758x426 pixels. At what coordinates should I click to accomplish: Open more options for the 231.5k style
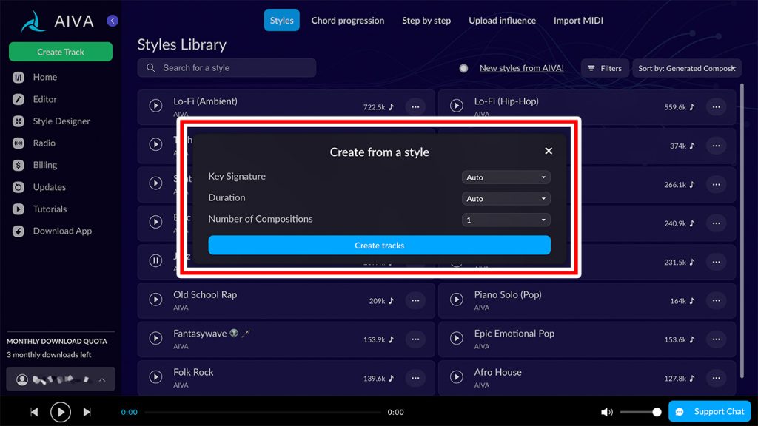click(716, 262)
